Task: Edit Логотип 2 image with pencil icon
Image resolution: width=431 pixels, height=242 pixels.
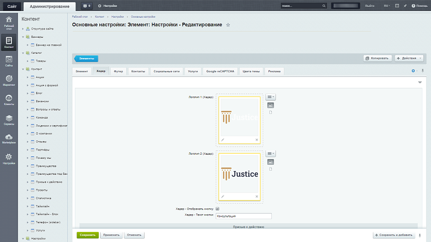Action: click(223, 196)
